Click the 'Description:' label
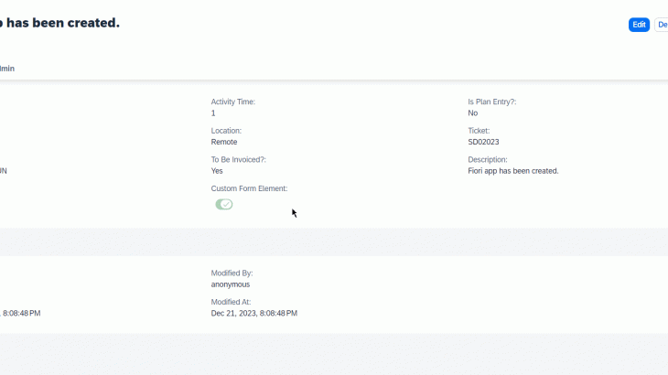 (488, 160)
